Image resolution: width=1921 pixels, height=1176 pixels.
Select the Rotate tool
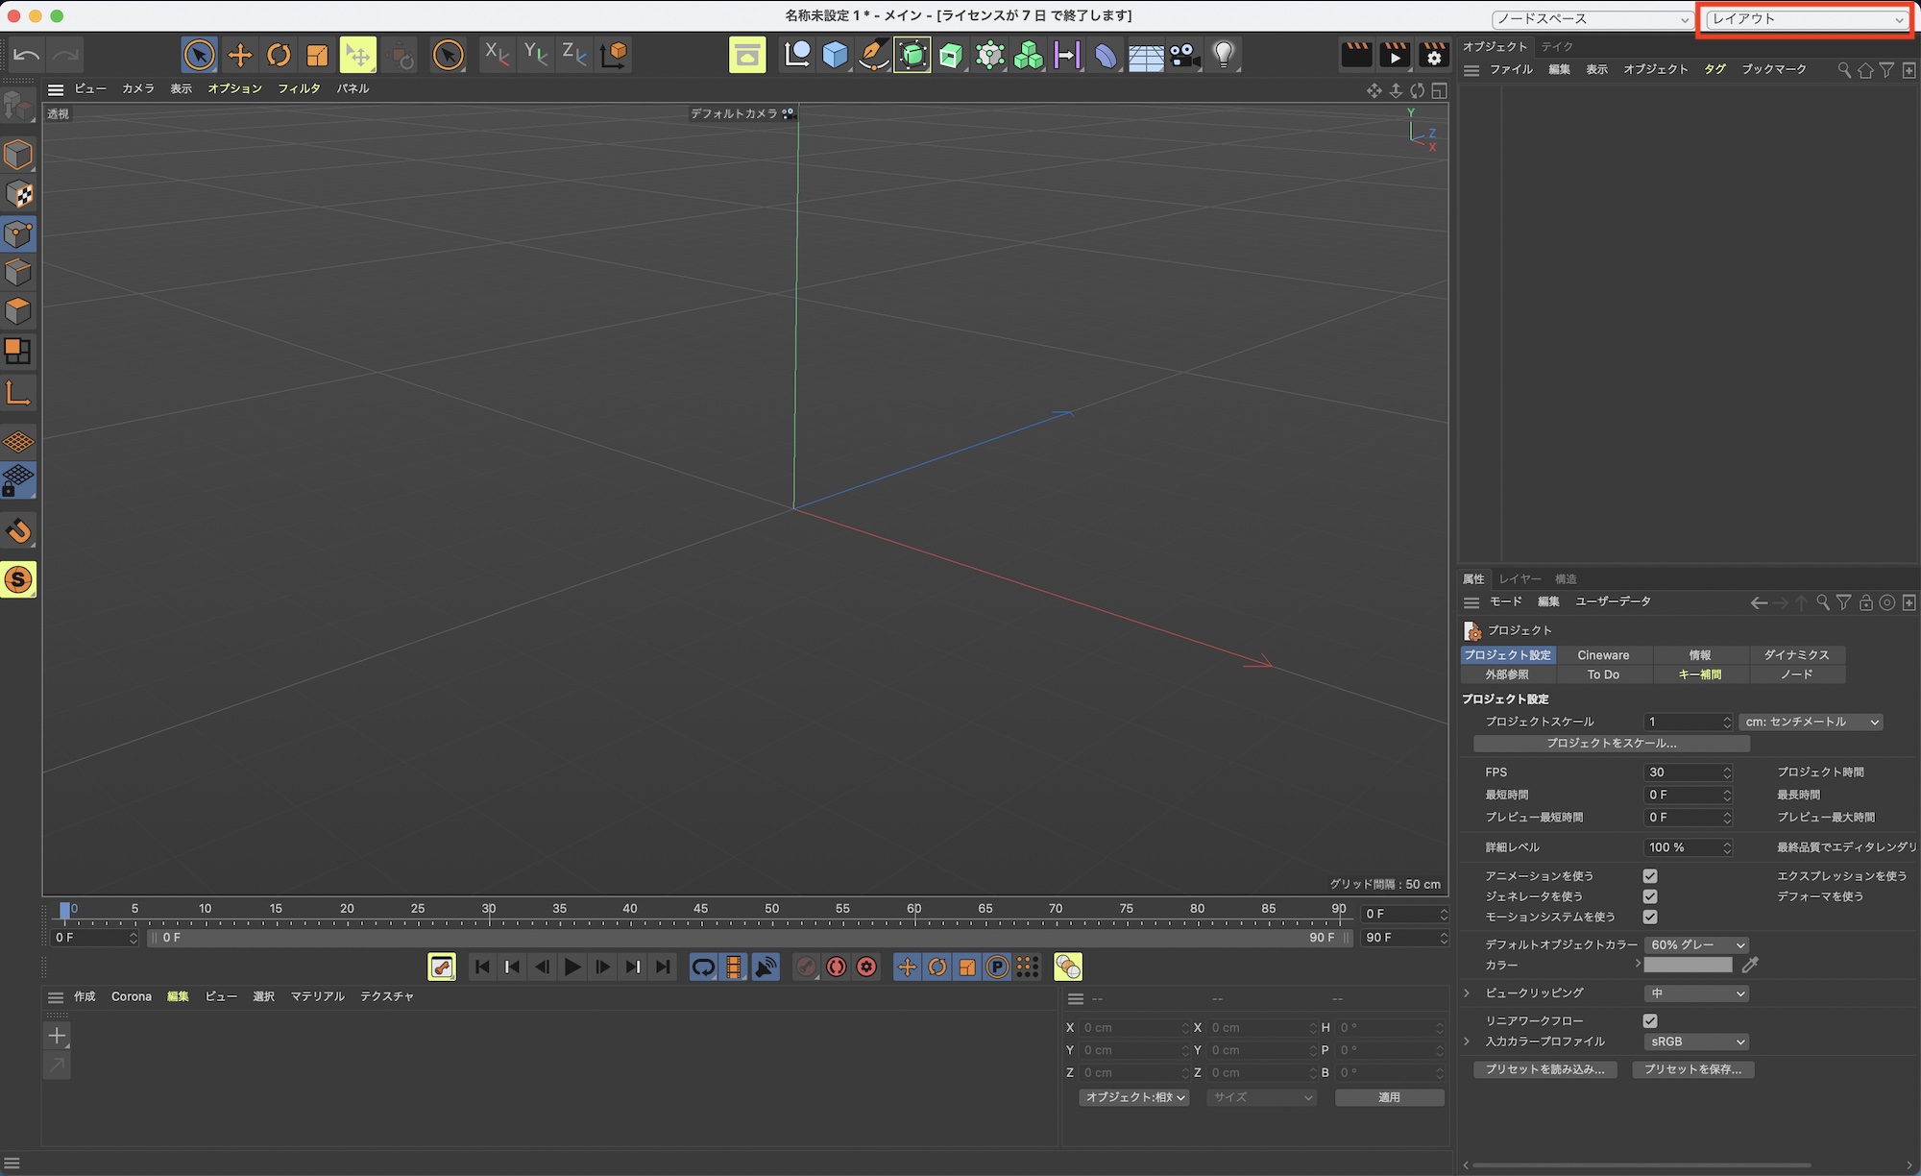[278, 55]
